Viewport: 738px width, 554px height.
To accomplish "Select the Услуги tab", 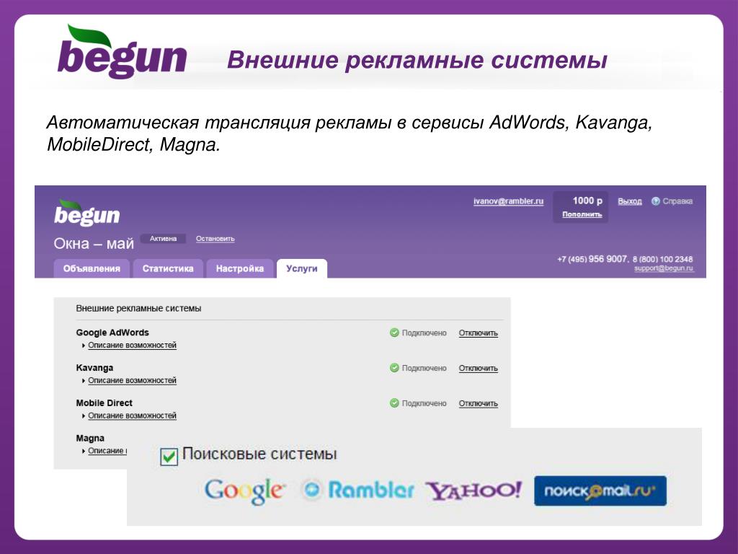I will 302,268.
